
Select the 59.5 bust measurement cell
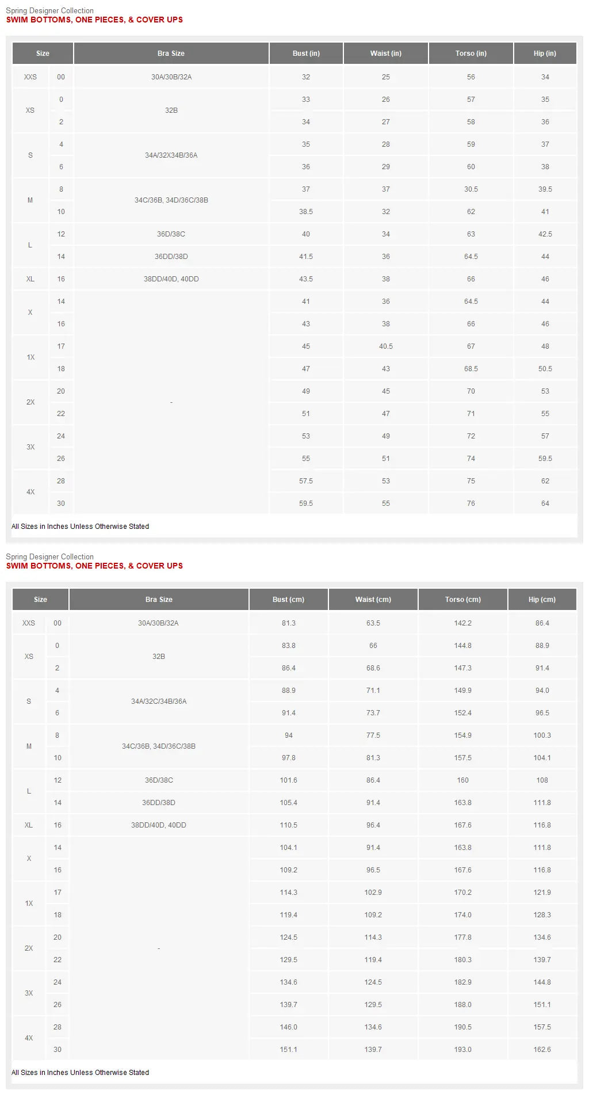click(x=306, y=504)
